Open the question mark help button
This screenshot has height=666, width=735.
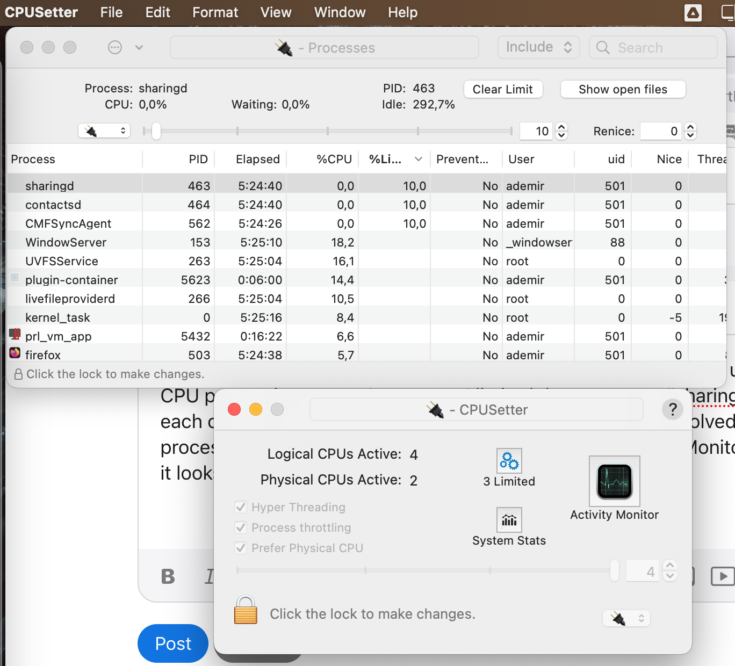pos(673,409)
